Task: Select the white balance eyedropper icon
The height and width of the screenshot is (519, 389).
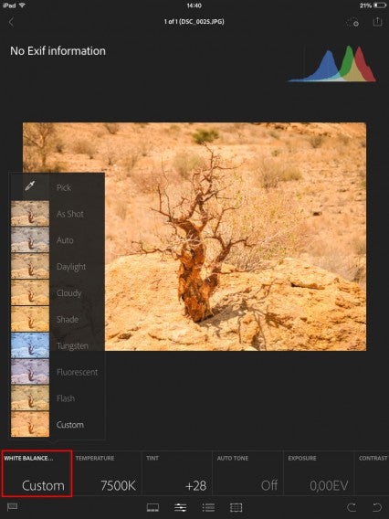Action: (x=30, y=186)
